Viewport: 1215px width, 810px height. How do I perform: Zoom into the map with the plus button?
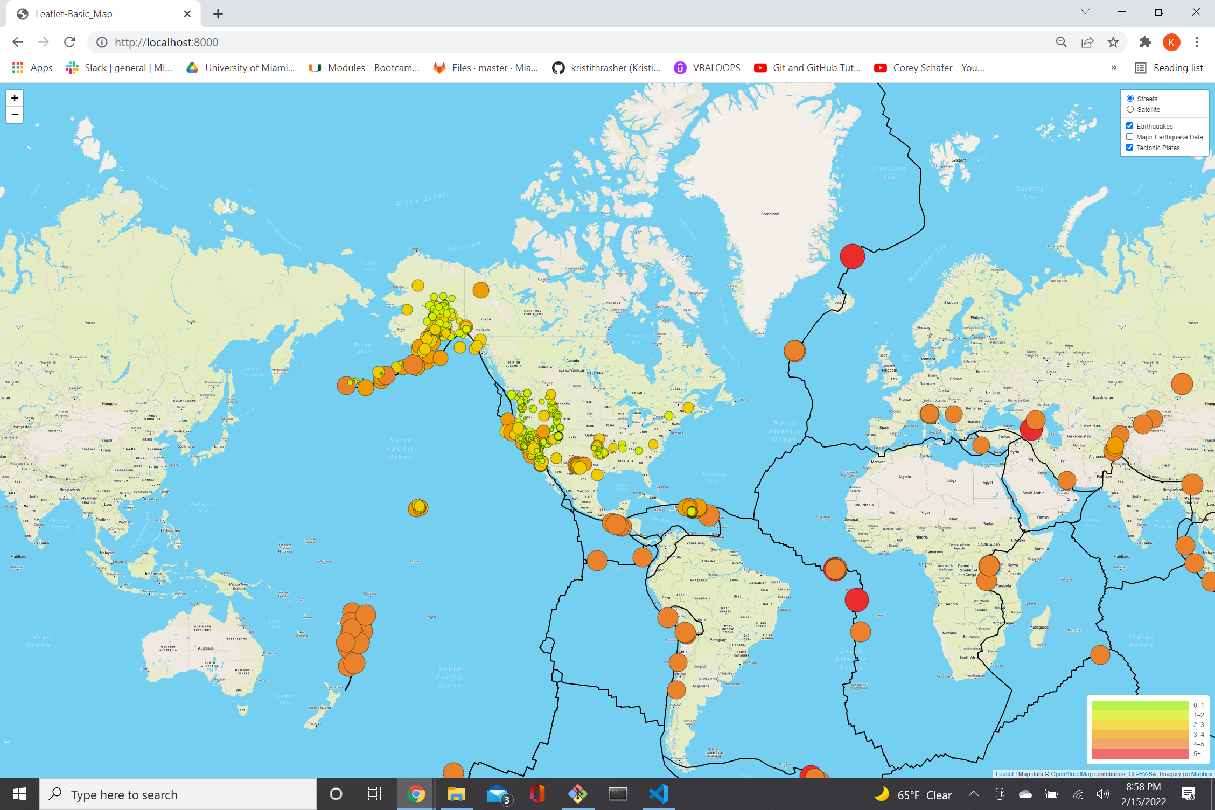15,98
